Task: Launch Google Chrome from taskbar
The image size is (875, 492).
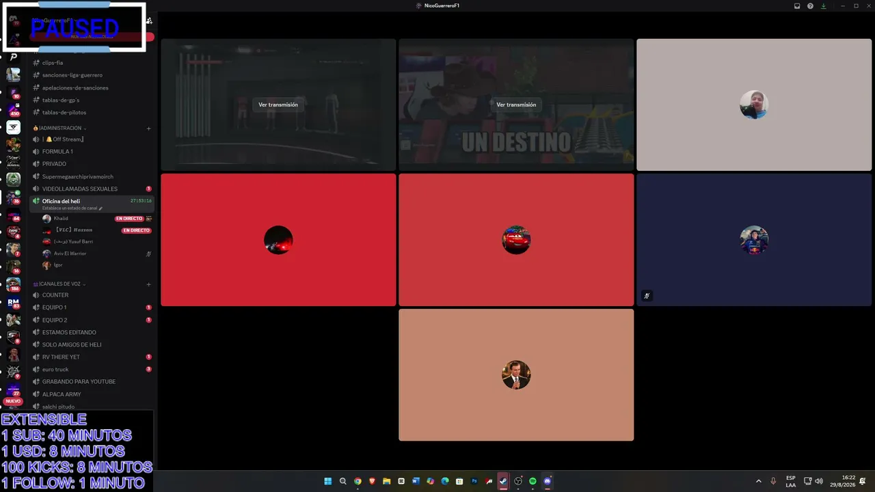Action: pos(358,481)
